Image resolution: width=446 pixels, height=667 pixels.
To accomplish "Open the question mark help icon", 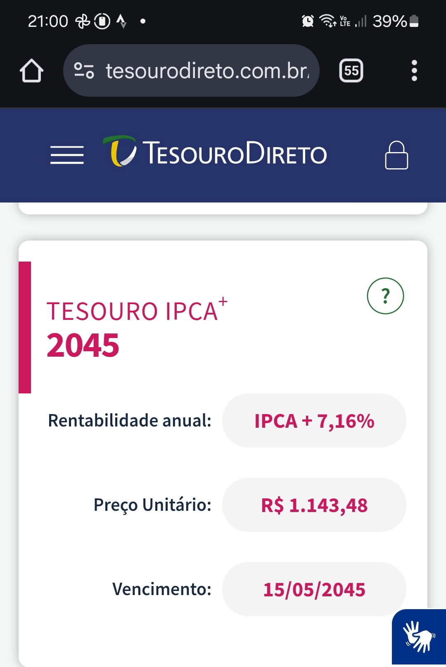I will [385, 296].
